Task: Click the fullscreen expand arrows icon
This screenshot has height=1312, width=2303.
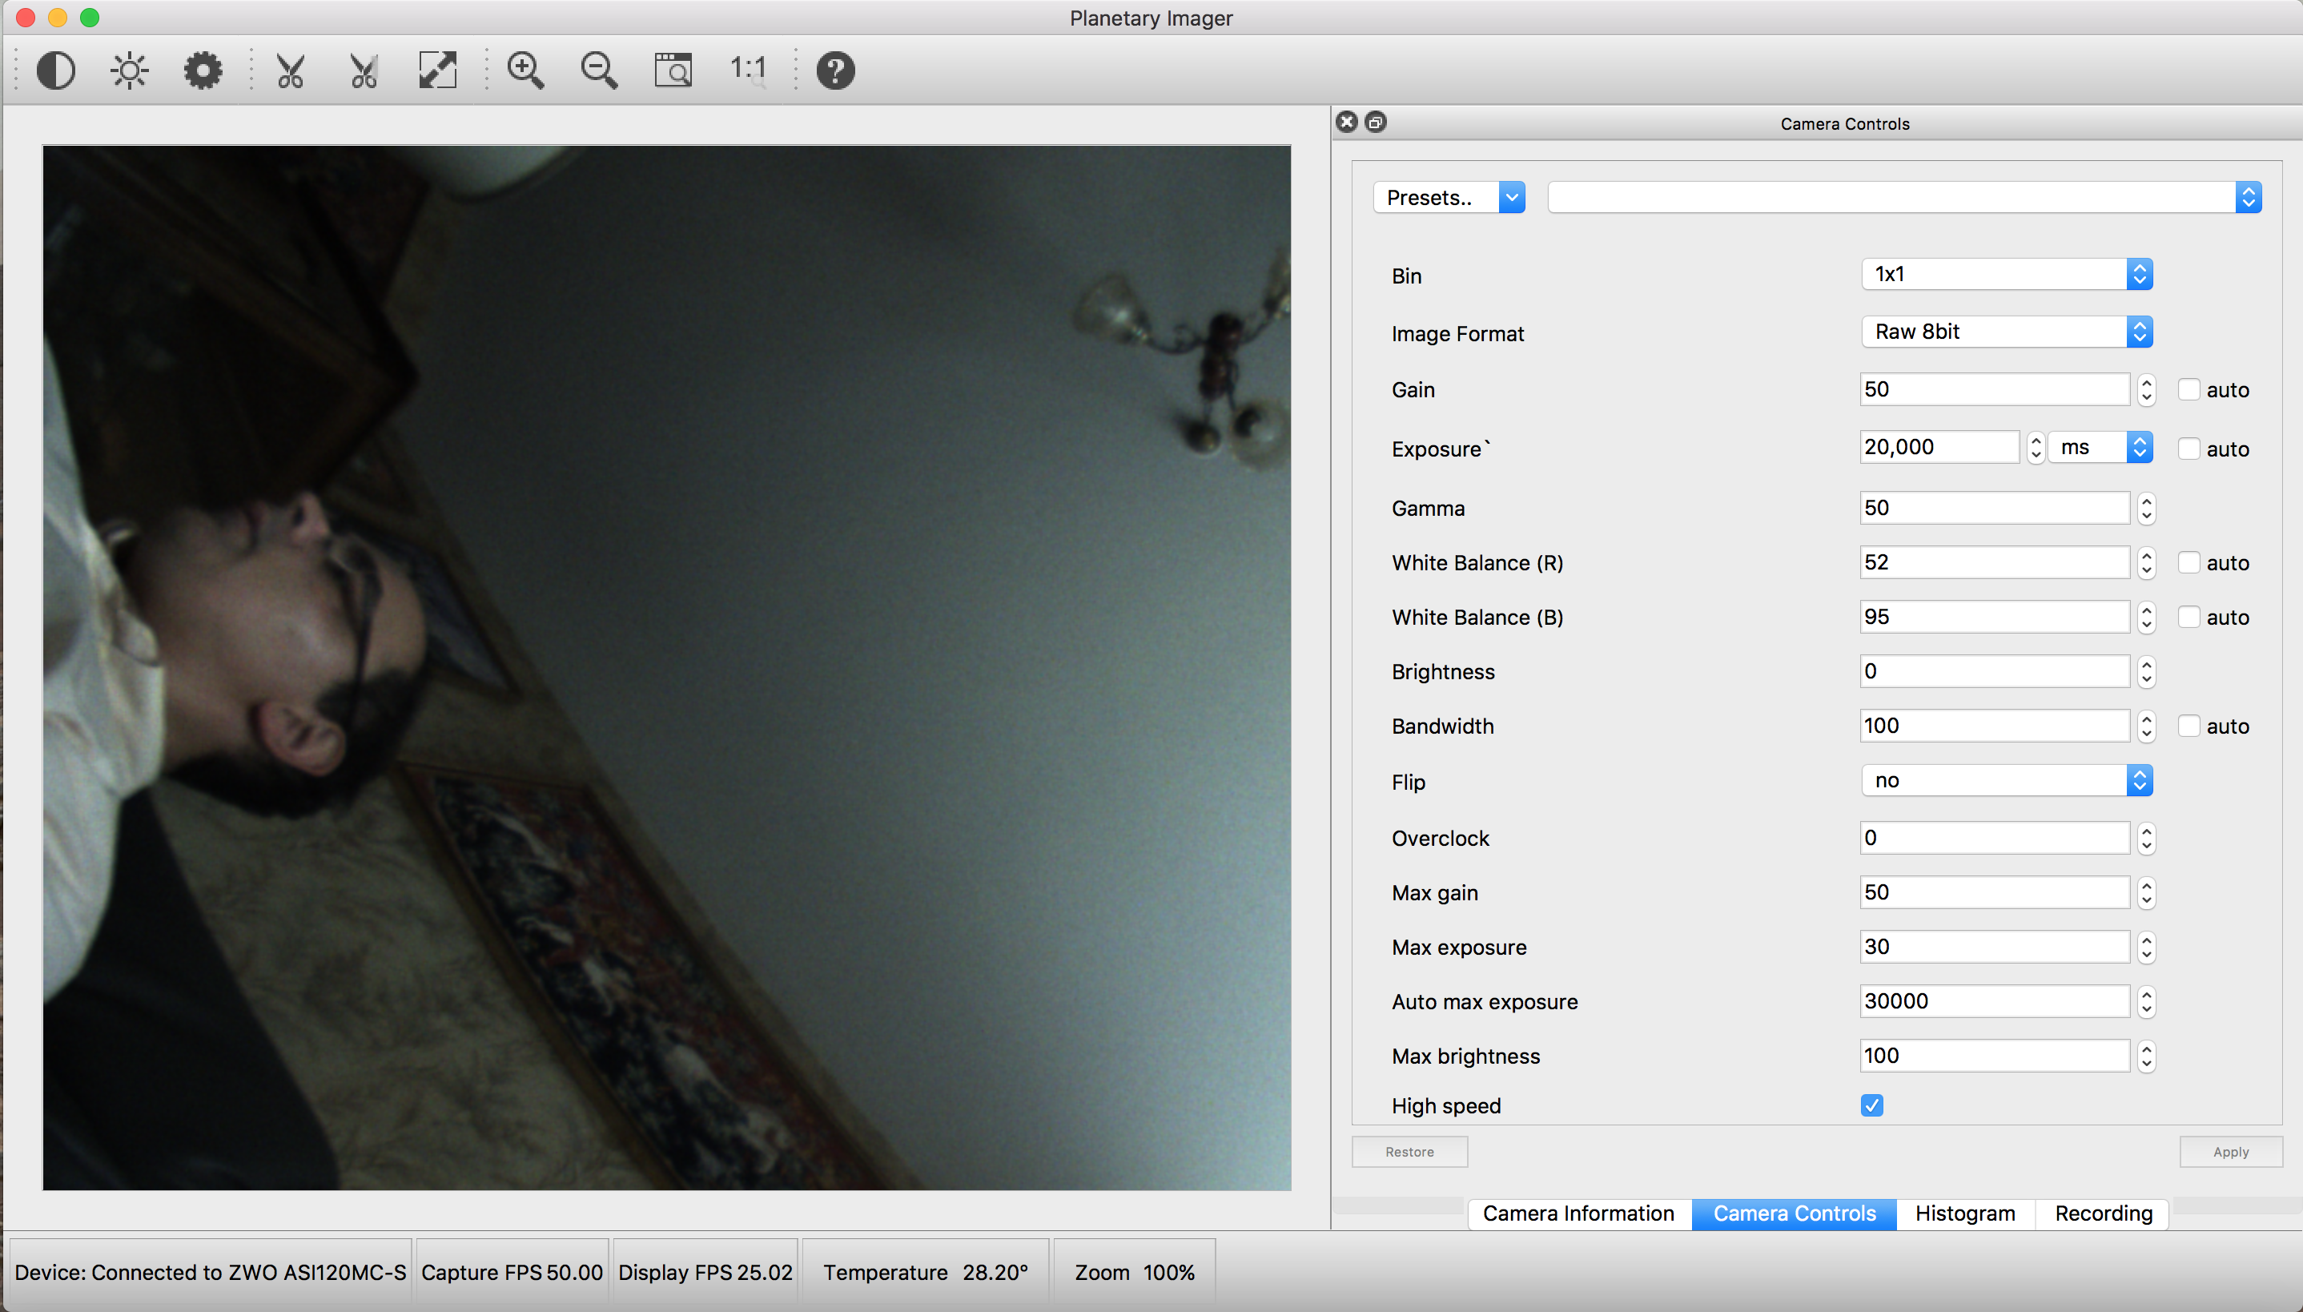Action: 438,70
